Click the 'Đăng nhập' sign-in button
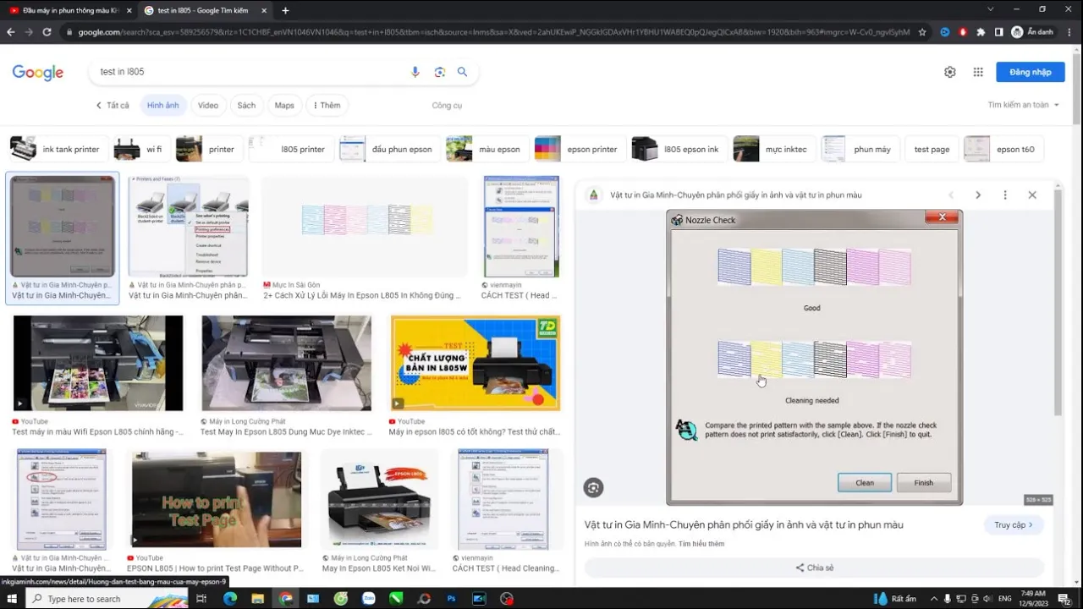 (1030, 72)
